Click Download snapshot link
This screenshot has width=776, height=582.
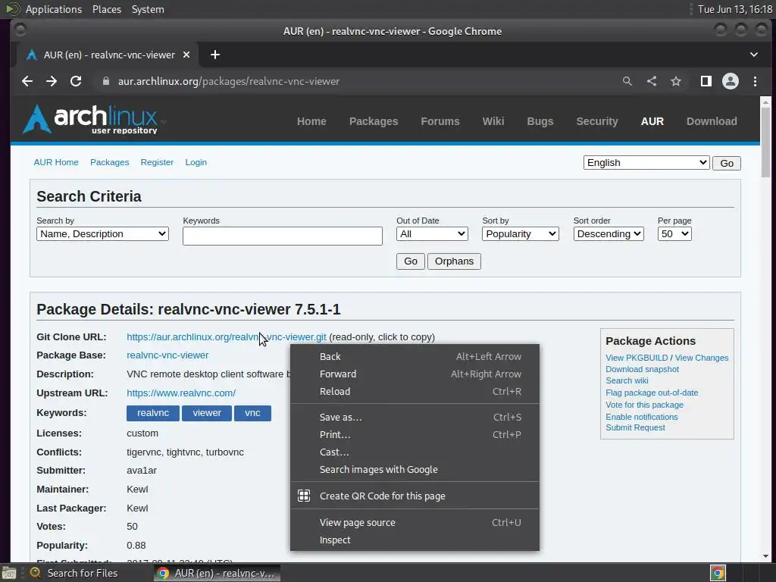pyautogui.click(x=642, y=369)
